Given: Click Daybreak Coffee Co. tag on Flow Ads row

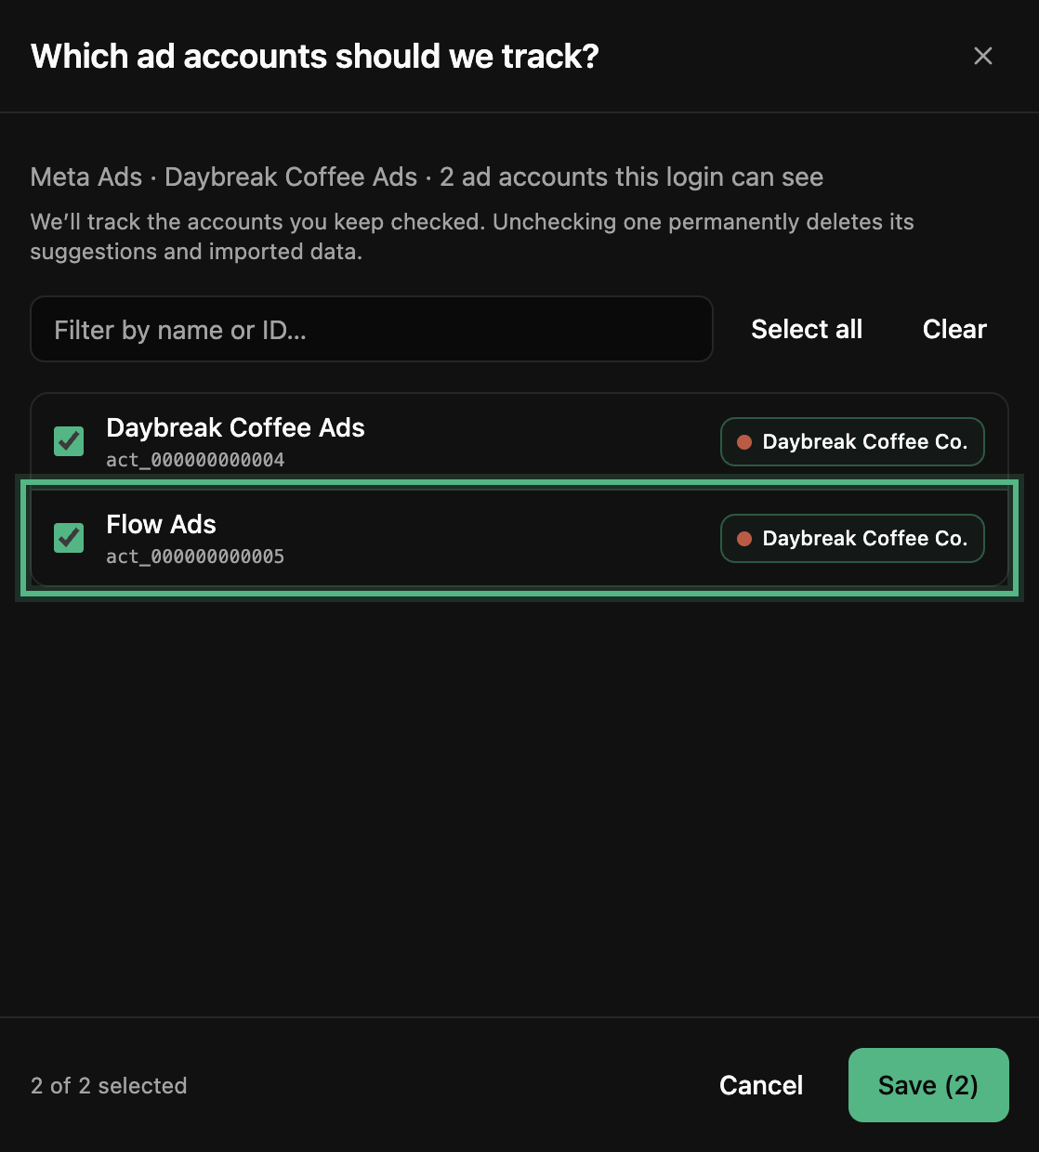Looking at the screenshot, I should (852, 538).
